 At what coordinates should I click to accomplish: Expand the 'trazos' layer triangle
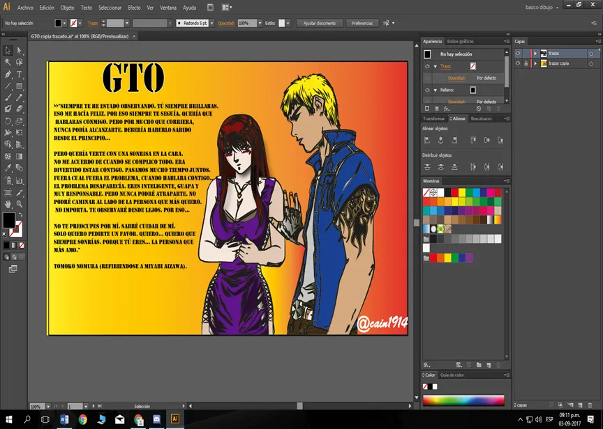coord(535,54)
